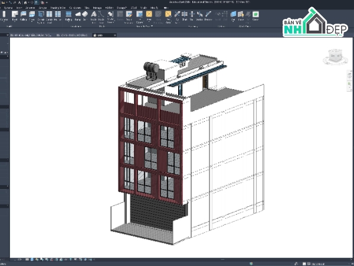Click the Shaft opening tool

tap(185, 16)
